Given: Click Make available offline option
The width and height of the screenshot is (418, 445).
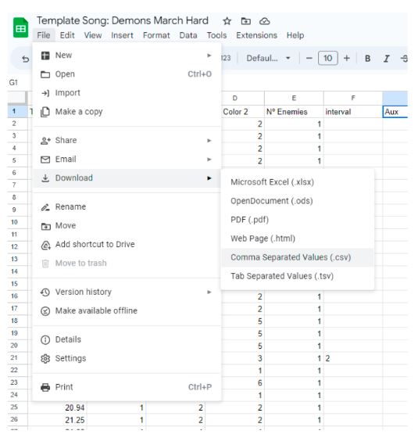Looking at the screenshot, I should tap(127, 310).
